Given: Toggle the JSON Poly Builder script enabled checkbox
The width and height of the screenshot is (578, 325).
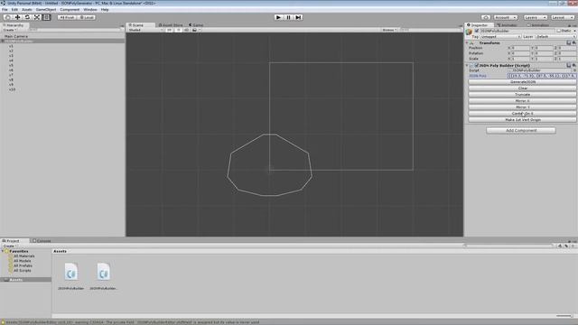Looking at the screenshot, I should point(476,65).
